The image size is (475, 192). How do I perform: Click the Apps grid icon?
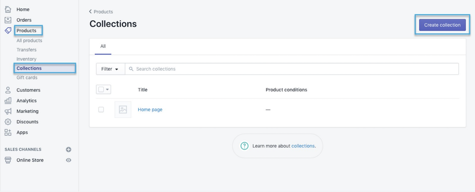coord(8,132)
